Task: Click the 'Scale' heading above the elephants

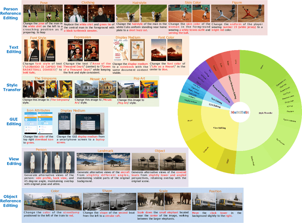Action: click(163, 191)
